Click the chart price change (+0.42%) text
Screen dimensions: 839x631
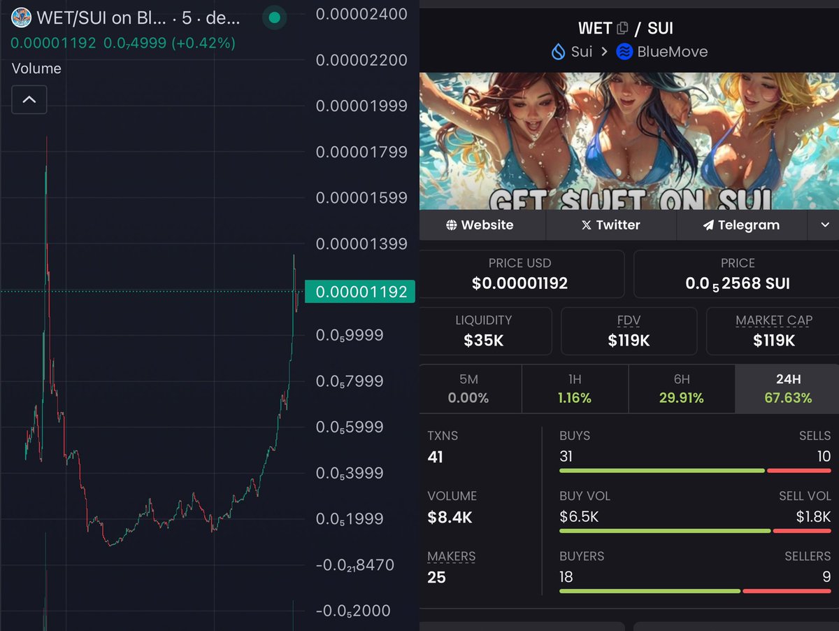tap(203, 43)
